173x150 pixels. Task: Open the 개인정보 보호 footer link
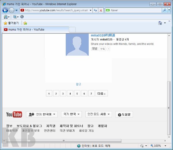(x=31, y=131)
